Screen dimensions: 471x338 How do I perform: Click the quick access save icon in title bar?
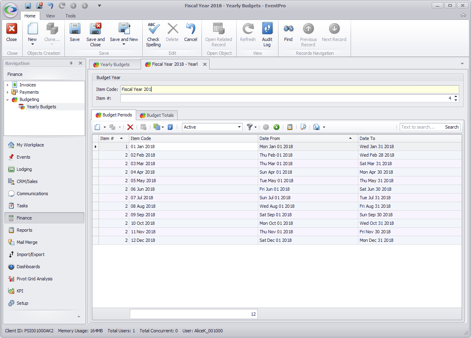point(28,6)
